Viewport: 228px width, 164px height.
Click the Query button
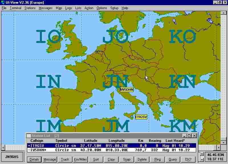(x=173, y=159)
